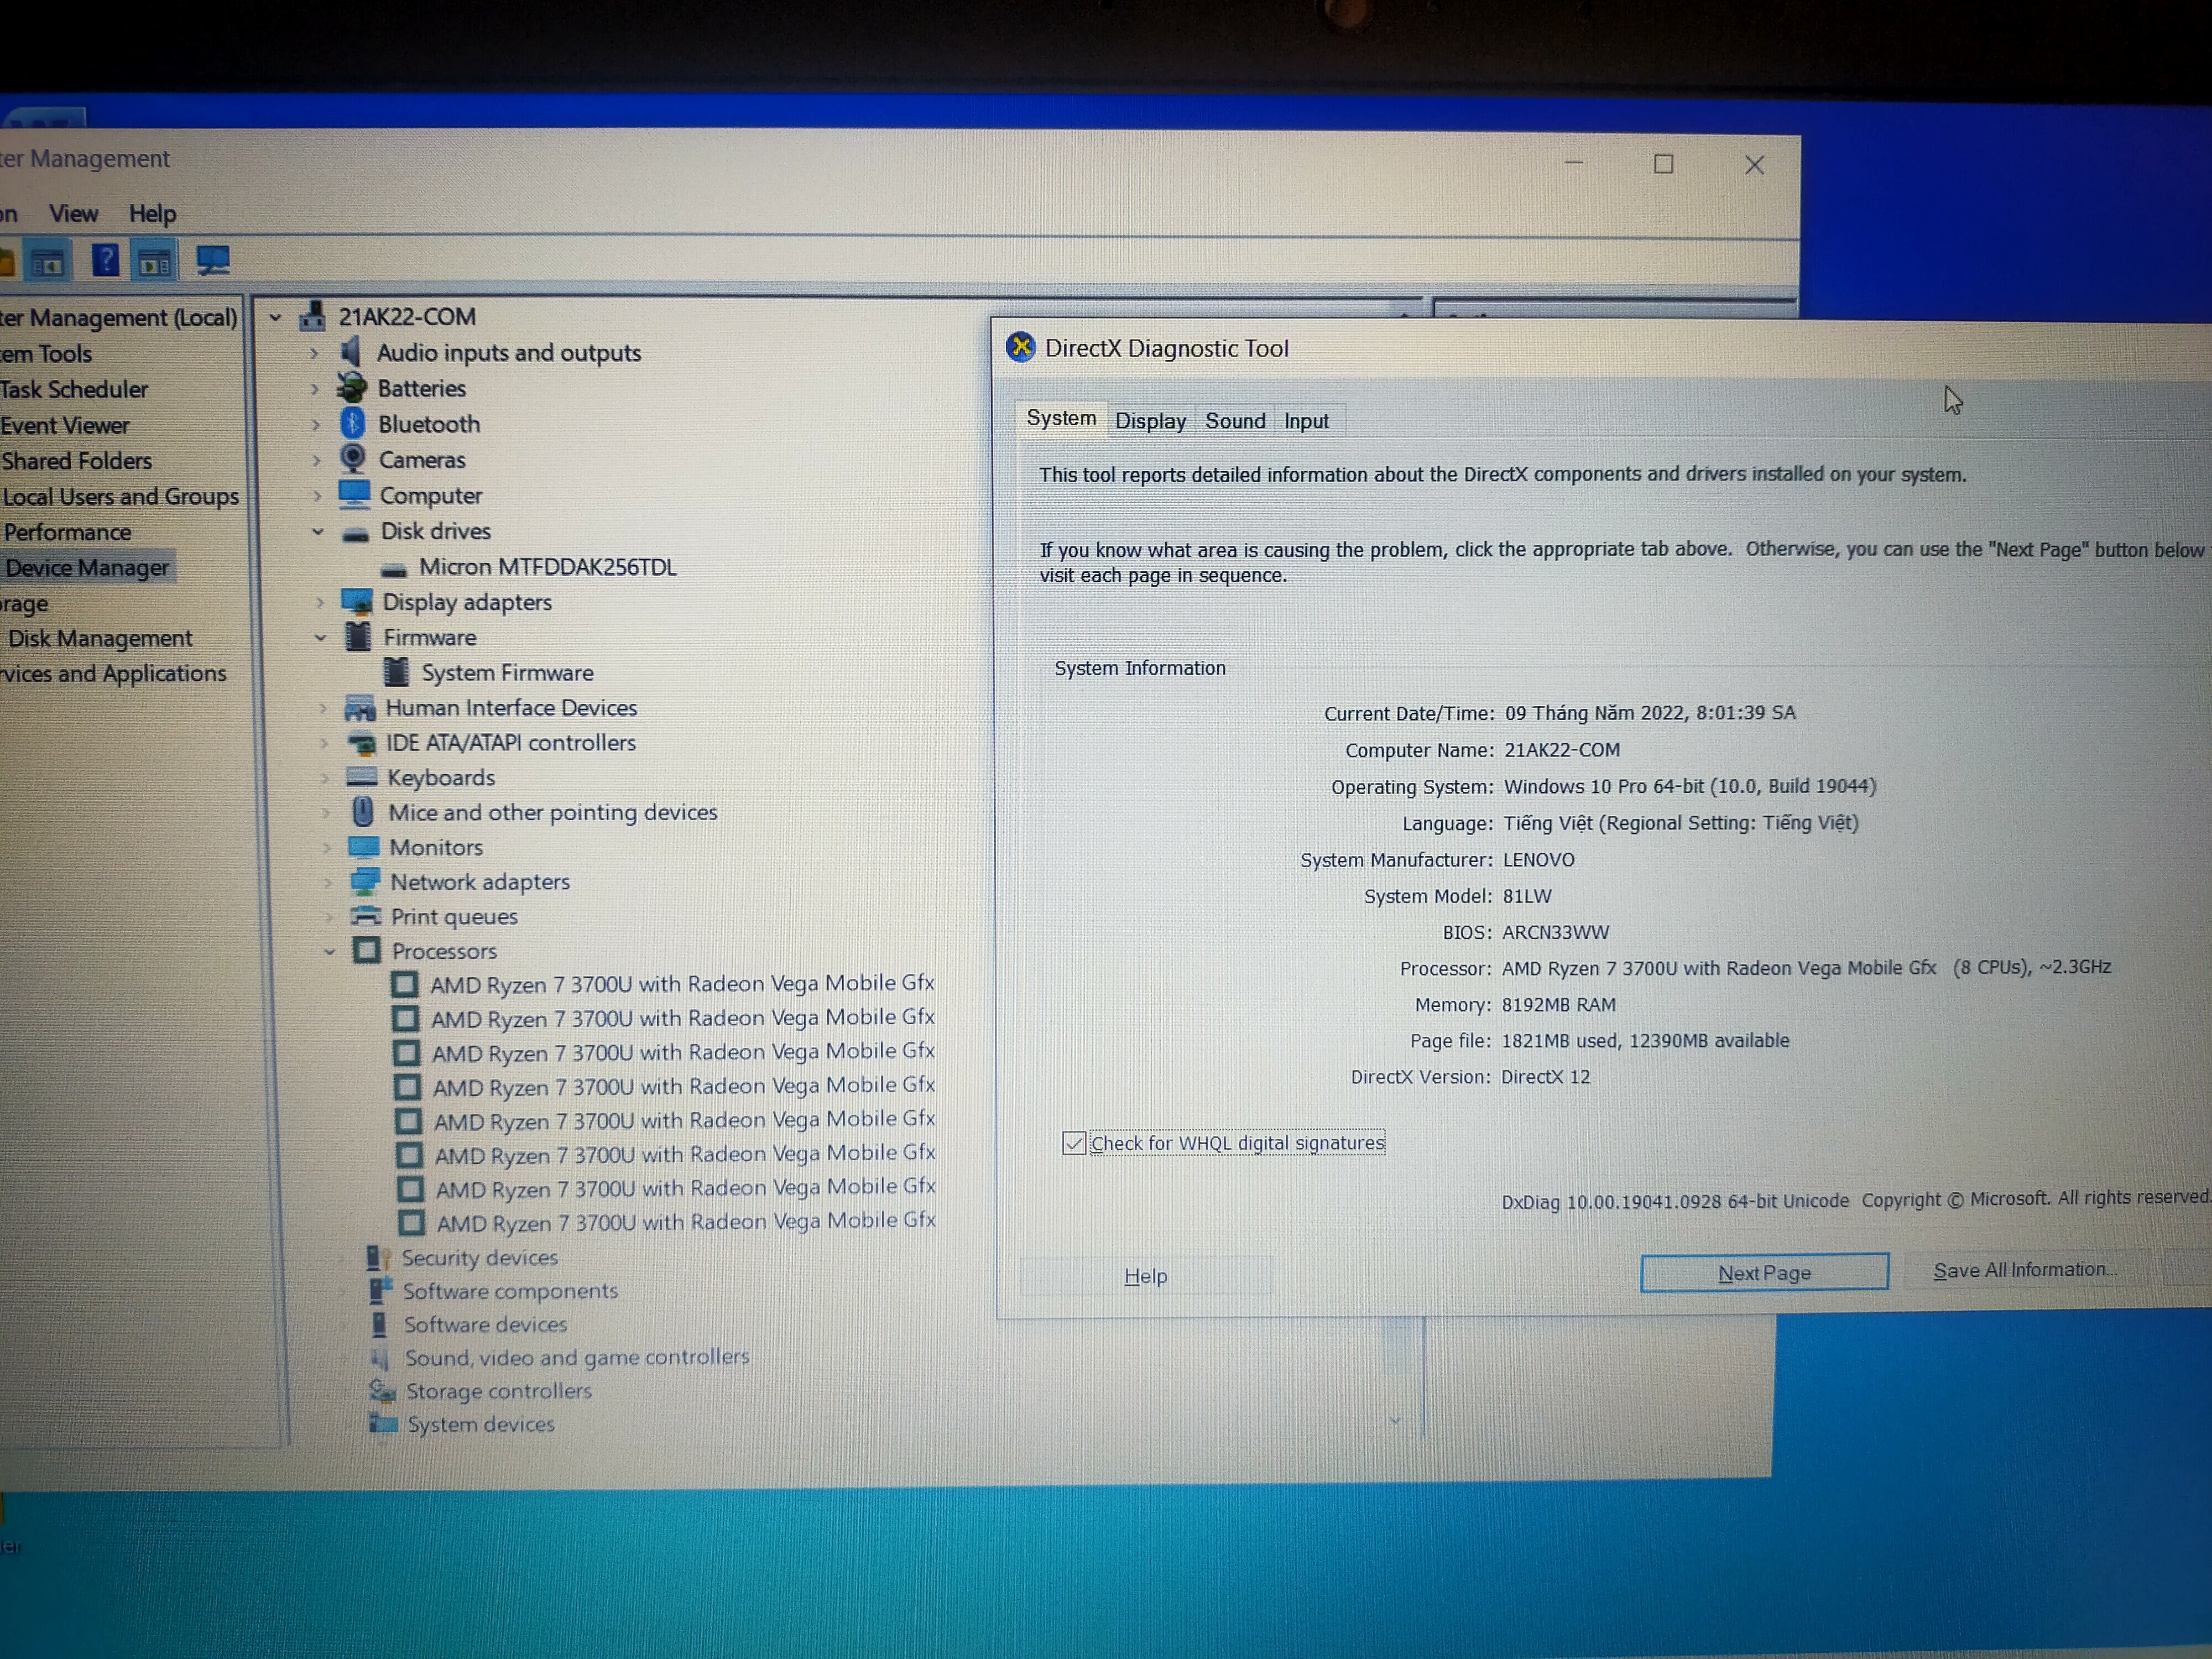Click the Help button in DxDiag

point(1146,1276)
